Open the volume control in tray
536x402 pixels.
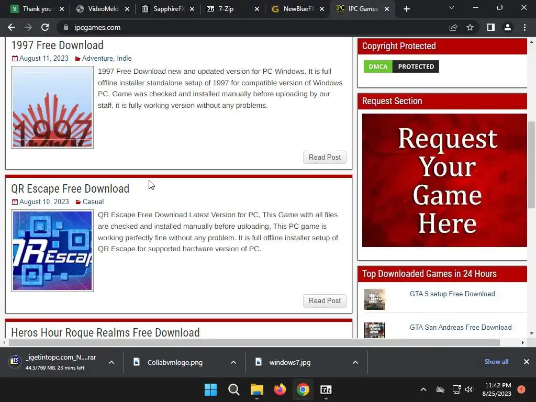click(x=469, y=389)
